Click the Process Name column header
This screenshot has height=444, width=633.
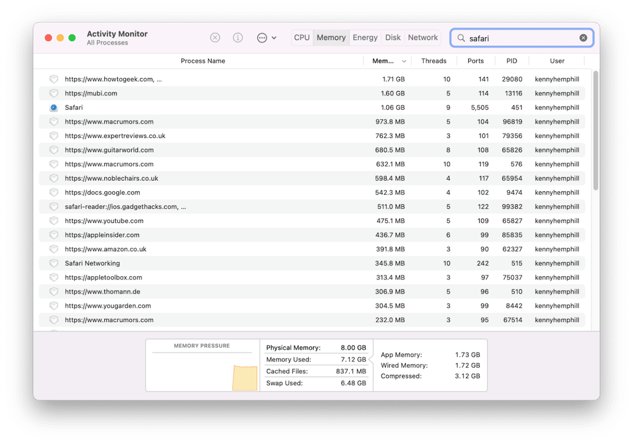[x=202, y=61]
